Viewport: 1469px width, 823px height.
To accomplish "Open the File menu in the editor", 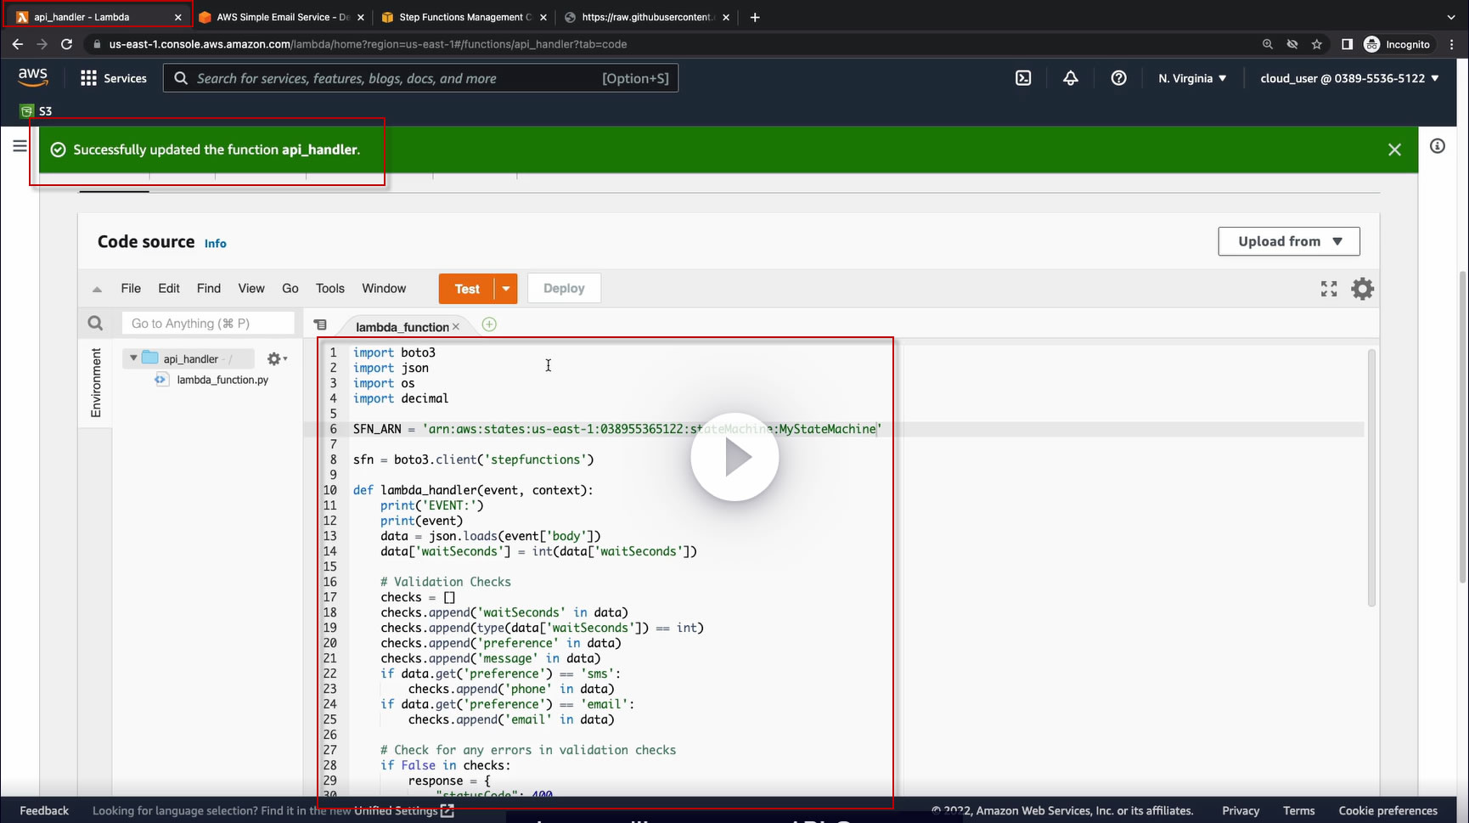I will (x=131, y=289).
